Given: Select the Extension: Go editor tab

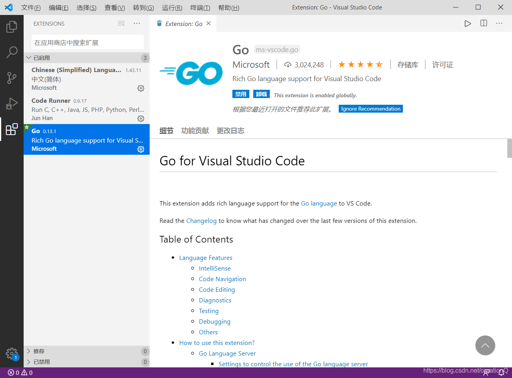Looking at the screenshot, I should [x=183, y=24].
